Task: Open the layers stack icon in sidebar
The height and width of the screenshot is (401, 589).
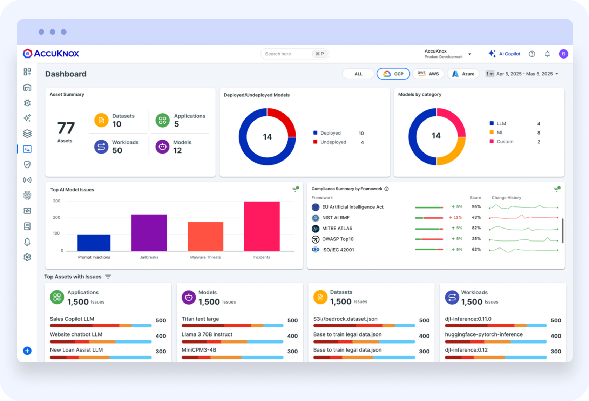Action: [27, 134]
